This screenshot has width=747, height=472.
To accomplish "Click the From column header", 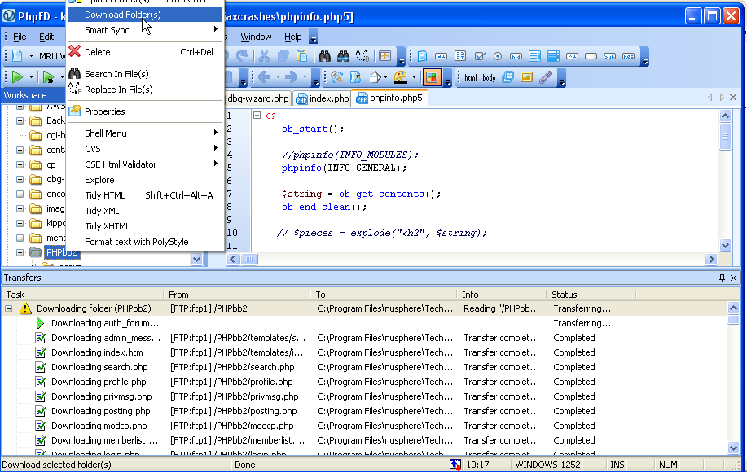I will click(236, 295).
